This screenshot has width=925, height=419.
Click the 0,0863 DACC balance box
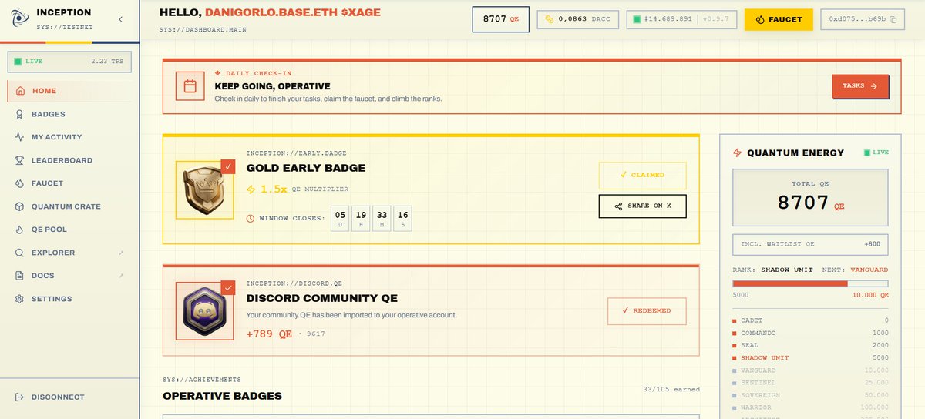point(578,19)
